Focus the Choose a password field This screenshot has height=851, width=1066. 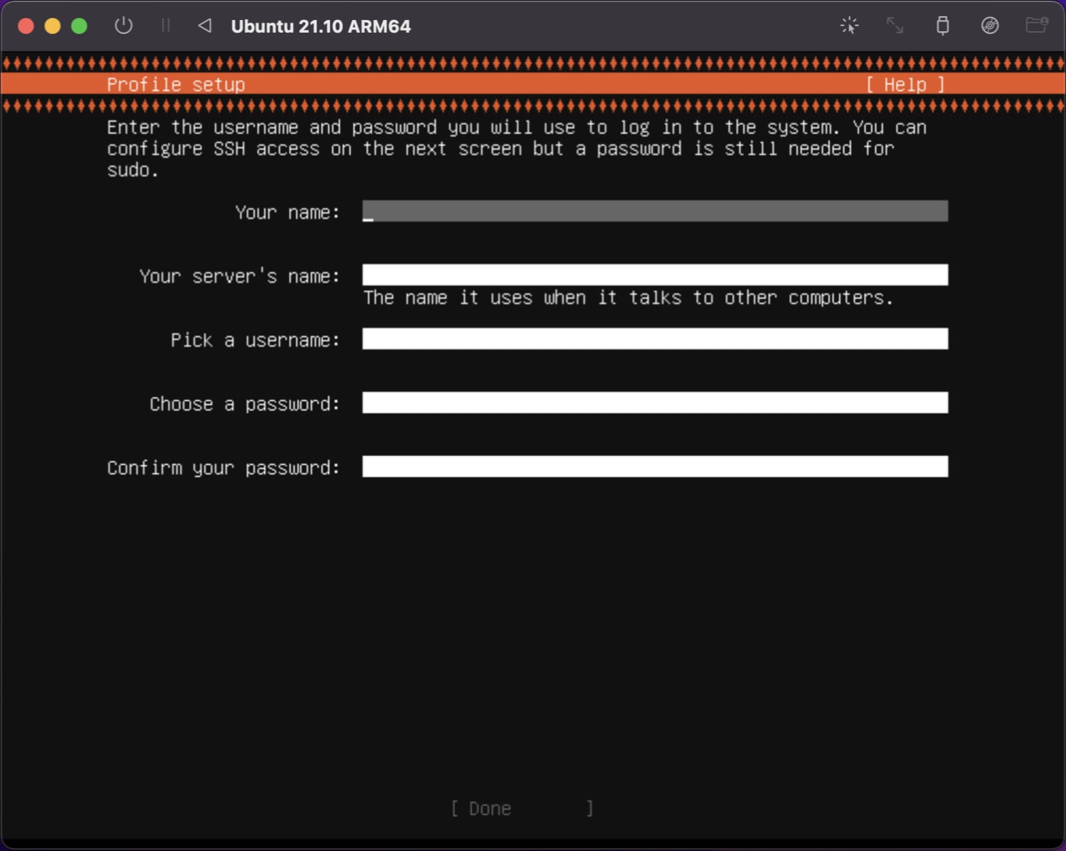click(x=655, y=403)
